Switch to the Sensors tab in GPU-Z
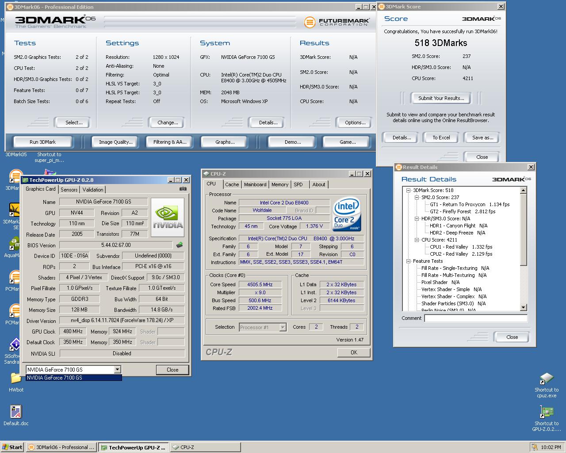Viewport: 566px width, 453px height. (x=69, y=189)
